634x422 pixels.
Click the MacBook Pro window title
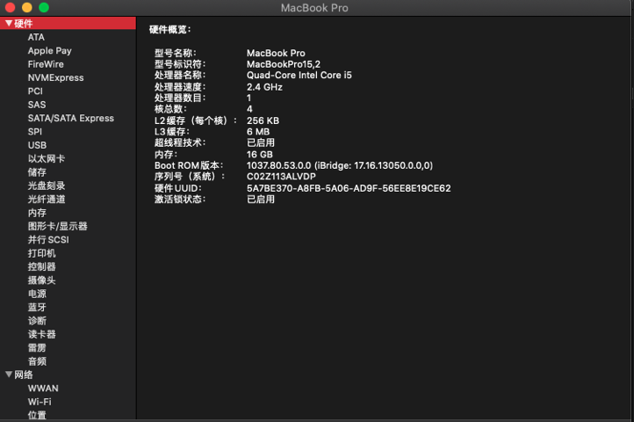point(314,8)
